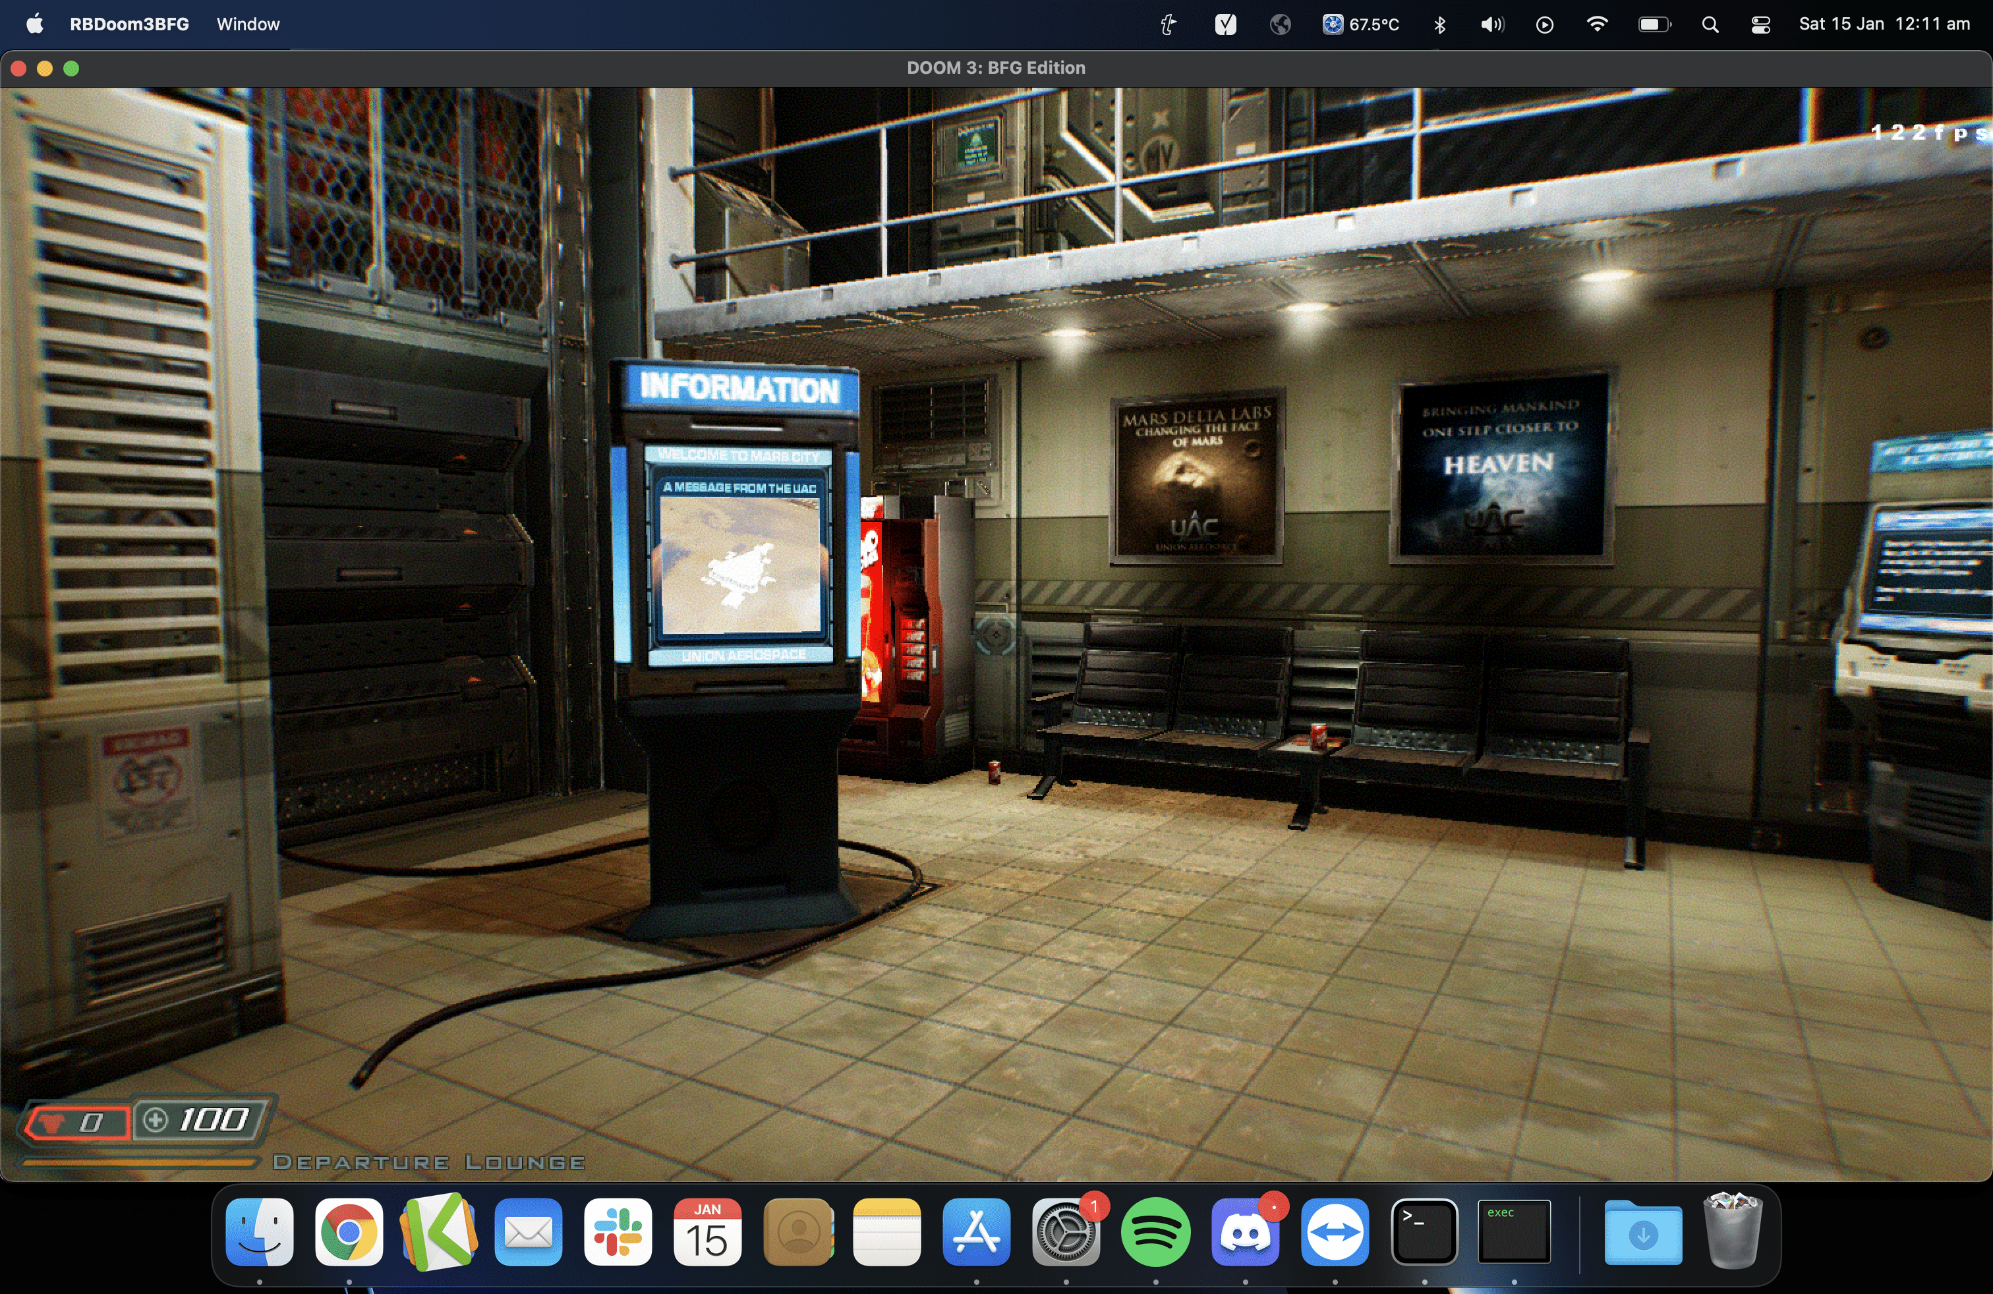Viewport: 1993px width, 1294px height.
Task: Open Mail from the Dock
Action: 529,1232
